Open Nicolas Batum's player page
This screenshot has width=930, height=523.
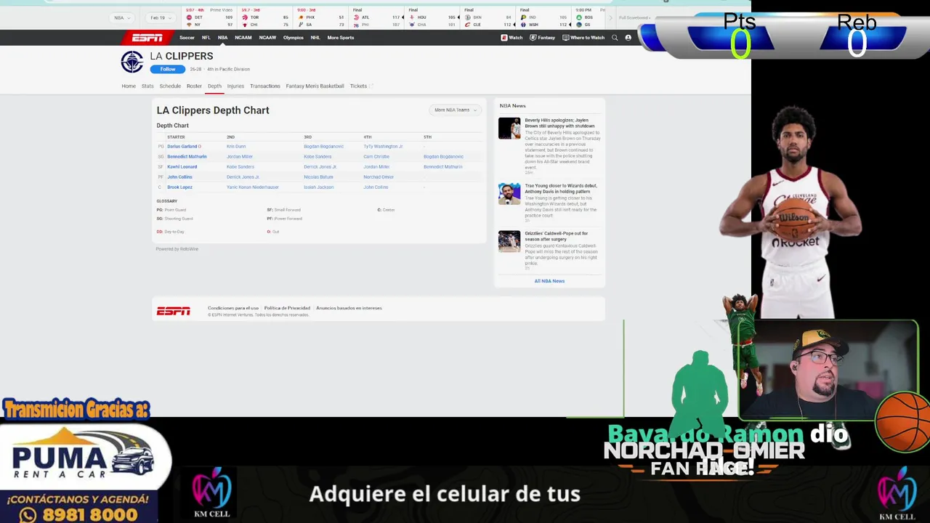(x=318, y=177)
